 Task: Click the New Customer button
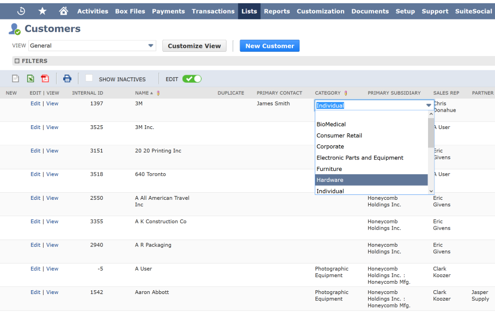point(270,46)
